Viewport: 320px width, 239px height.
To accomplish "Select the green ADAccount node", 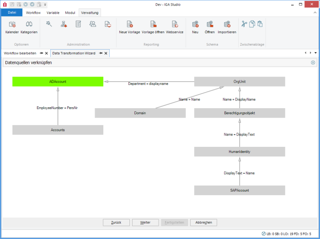I will click(x=58, y=81).
